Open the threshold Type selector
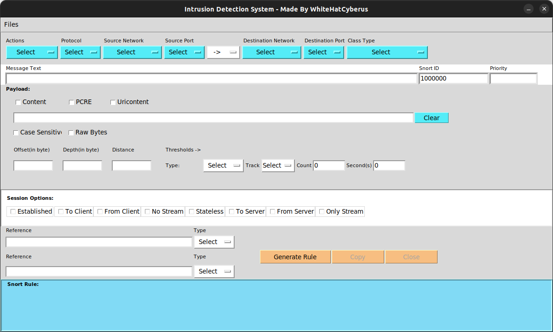 click(x=223, y=165)
